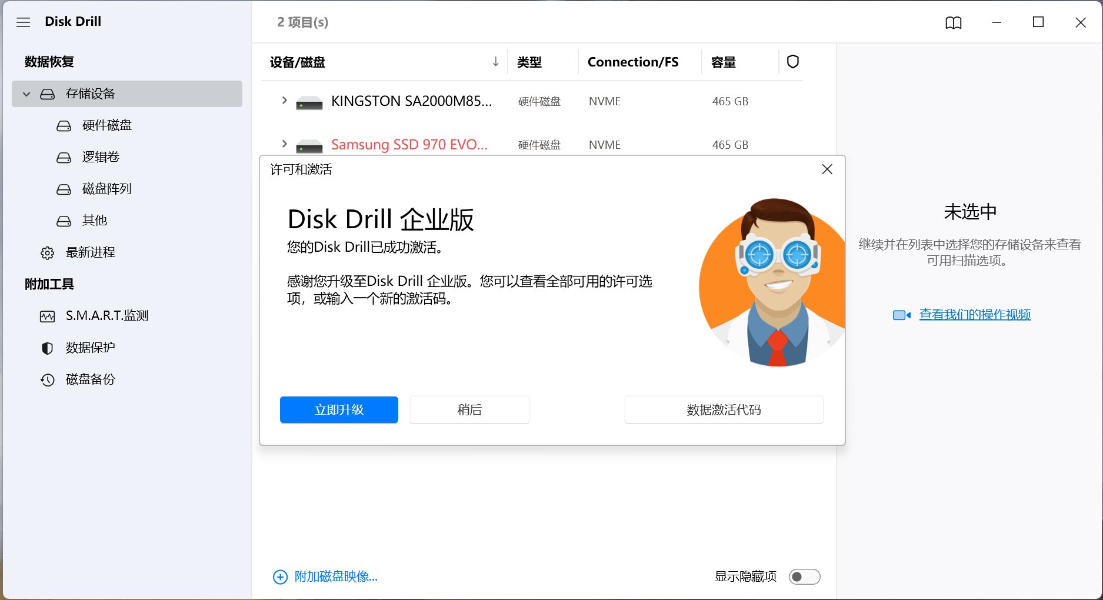Select the Samsung SSD 970 EVO disk name
Viewport: 1103px width, 600px height.
click(409, 145)
